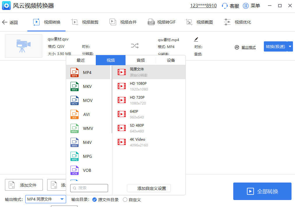
Task: Click the 返回 back arrow
Action: [5, 22]
